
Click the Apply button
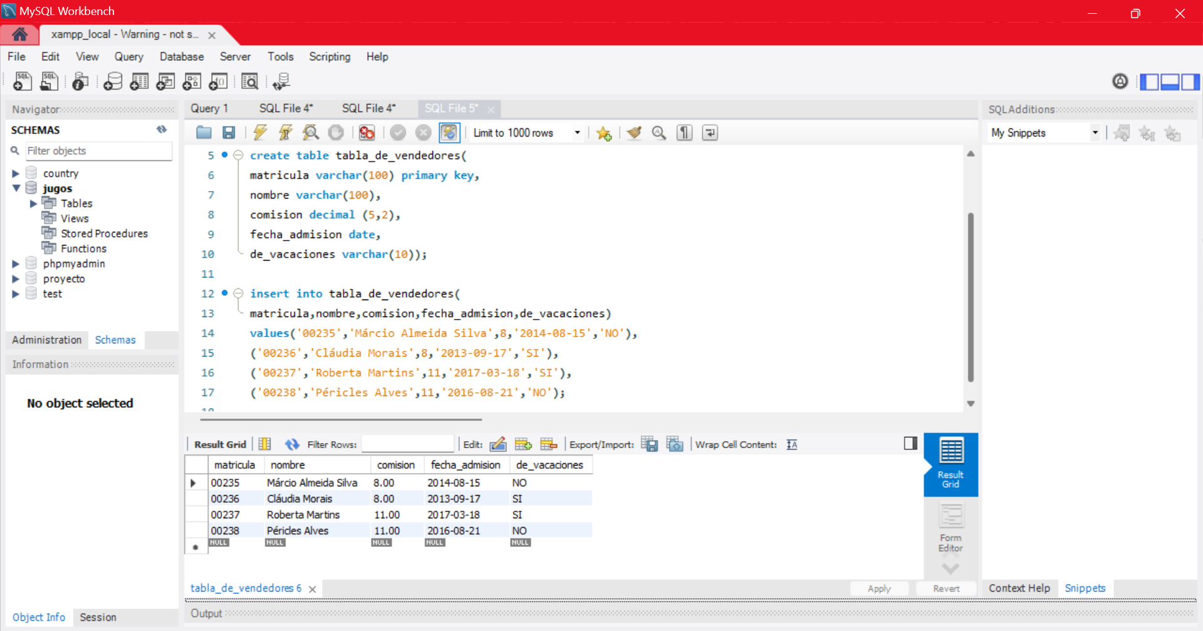pyautogui.click(x=879, y=588)
